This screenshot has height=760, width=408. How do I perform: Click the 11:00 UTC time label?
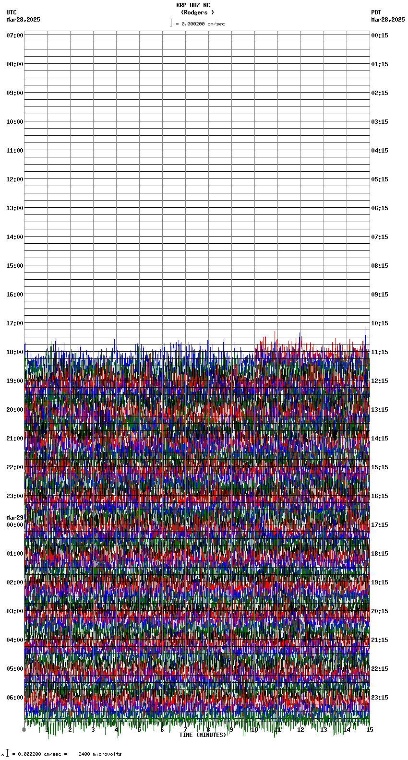tap(15, 151)
